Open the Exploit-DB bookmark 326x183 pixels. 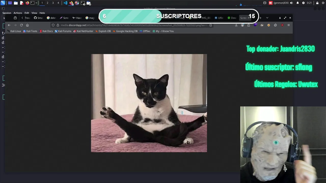click(x=103, y=31)
